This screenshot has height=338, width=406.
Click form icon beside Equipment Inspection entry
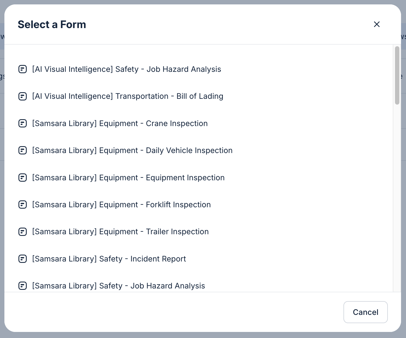[23, 178]
